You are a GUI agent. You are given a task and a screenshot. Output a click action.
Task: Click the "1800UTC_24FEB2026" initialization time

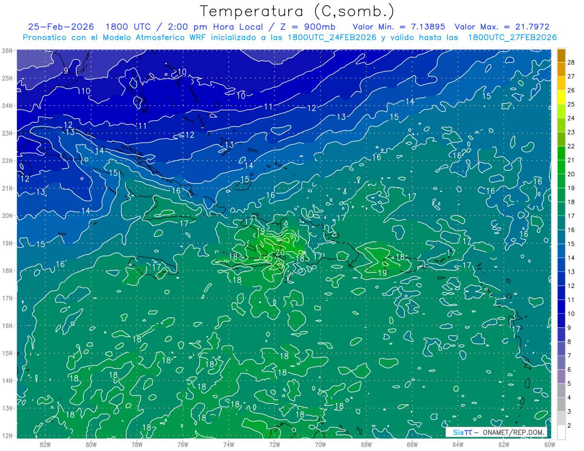click(x=332, y=37)
